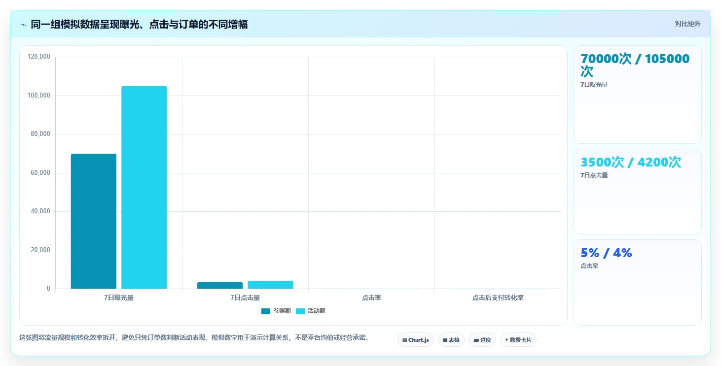The image size is (721, 366).
Task: Click the 5% / 4% card value
Action: [x=606, y=253]
